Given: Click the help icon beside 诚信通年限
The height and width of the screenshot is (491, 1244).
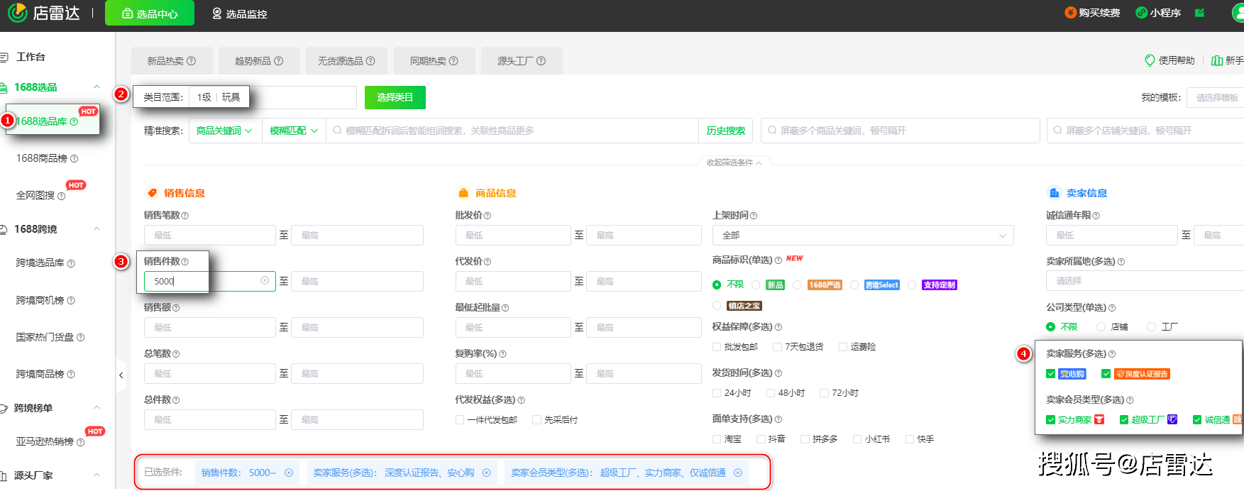Looking at the screenshot, I should 1096,216.
